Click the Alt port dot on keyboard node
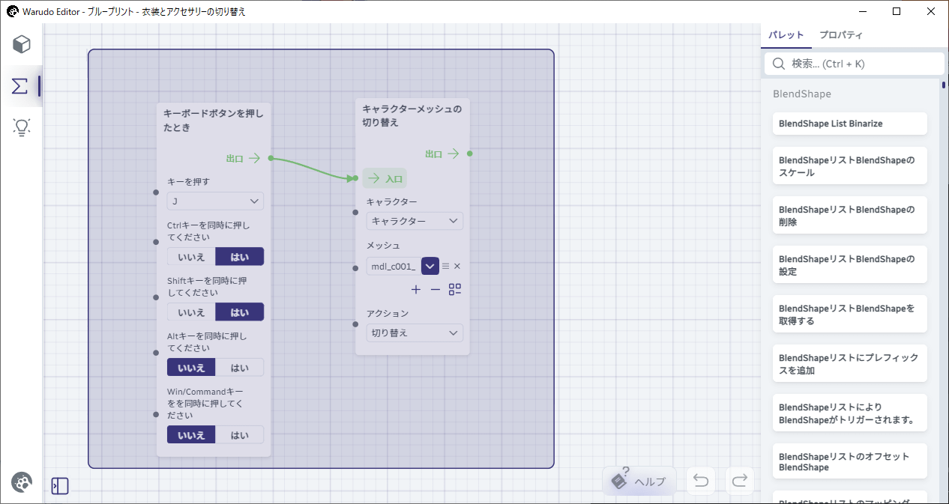Viewport: 949px width, 504px height. point(156,353)
